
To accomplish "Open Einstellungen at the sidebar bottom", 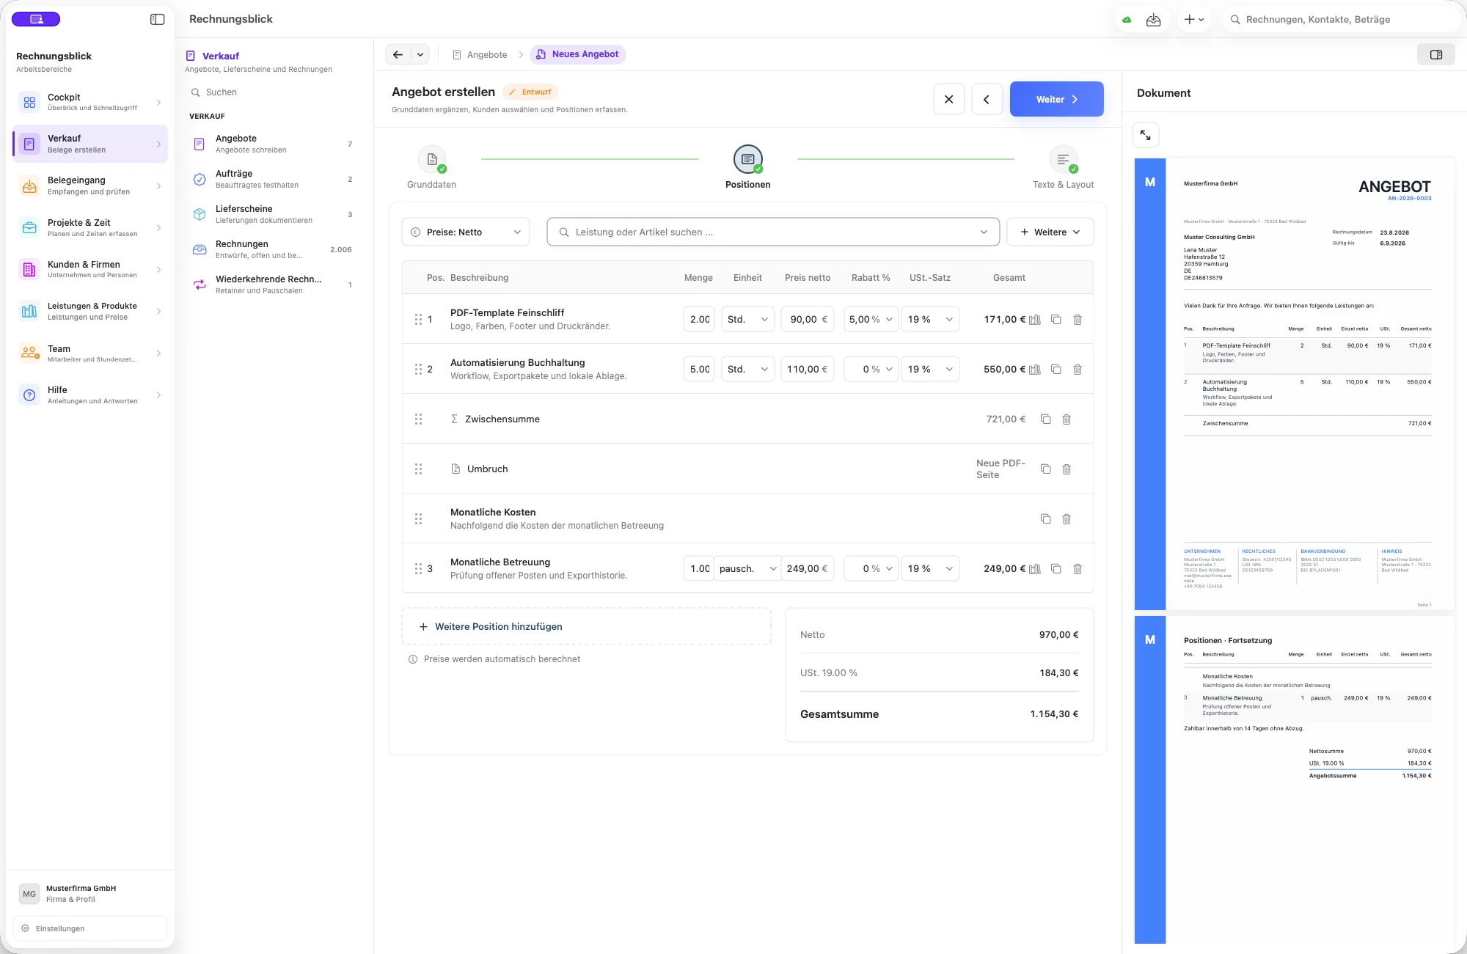I will tap(90, 928).
